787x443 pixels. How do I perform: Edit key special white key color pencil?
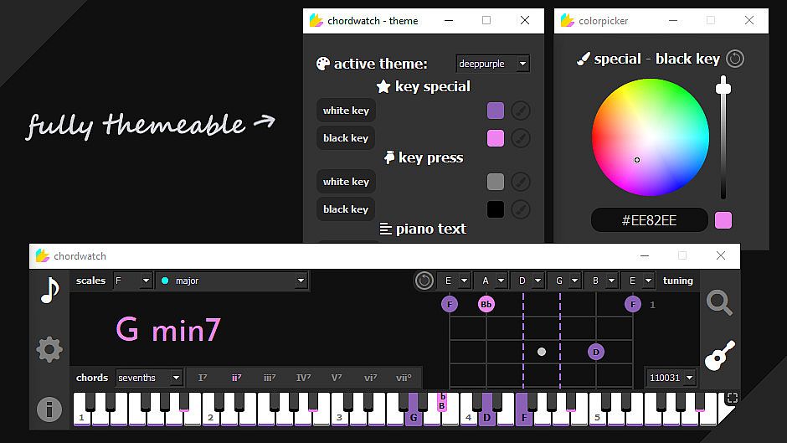point(521,111)
